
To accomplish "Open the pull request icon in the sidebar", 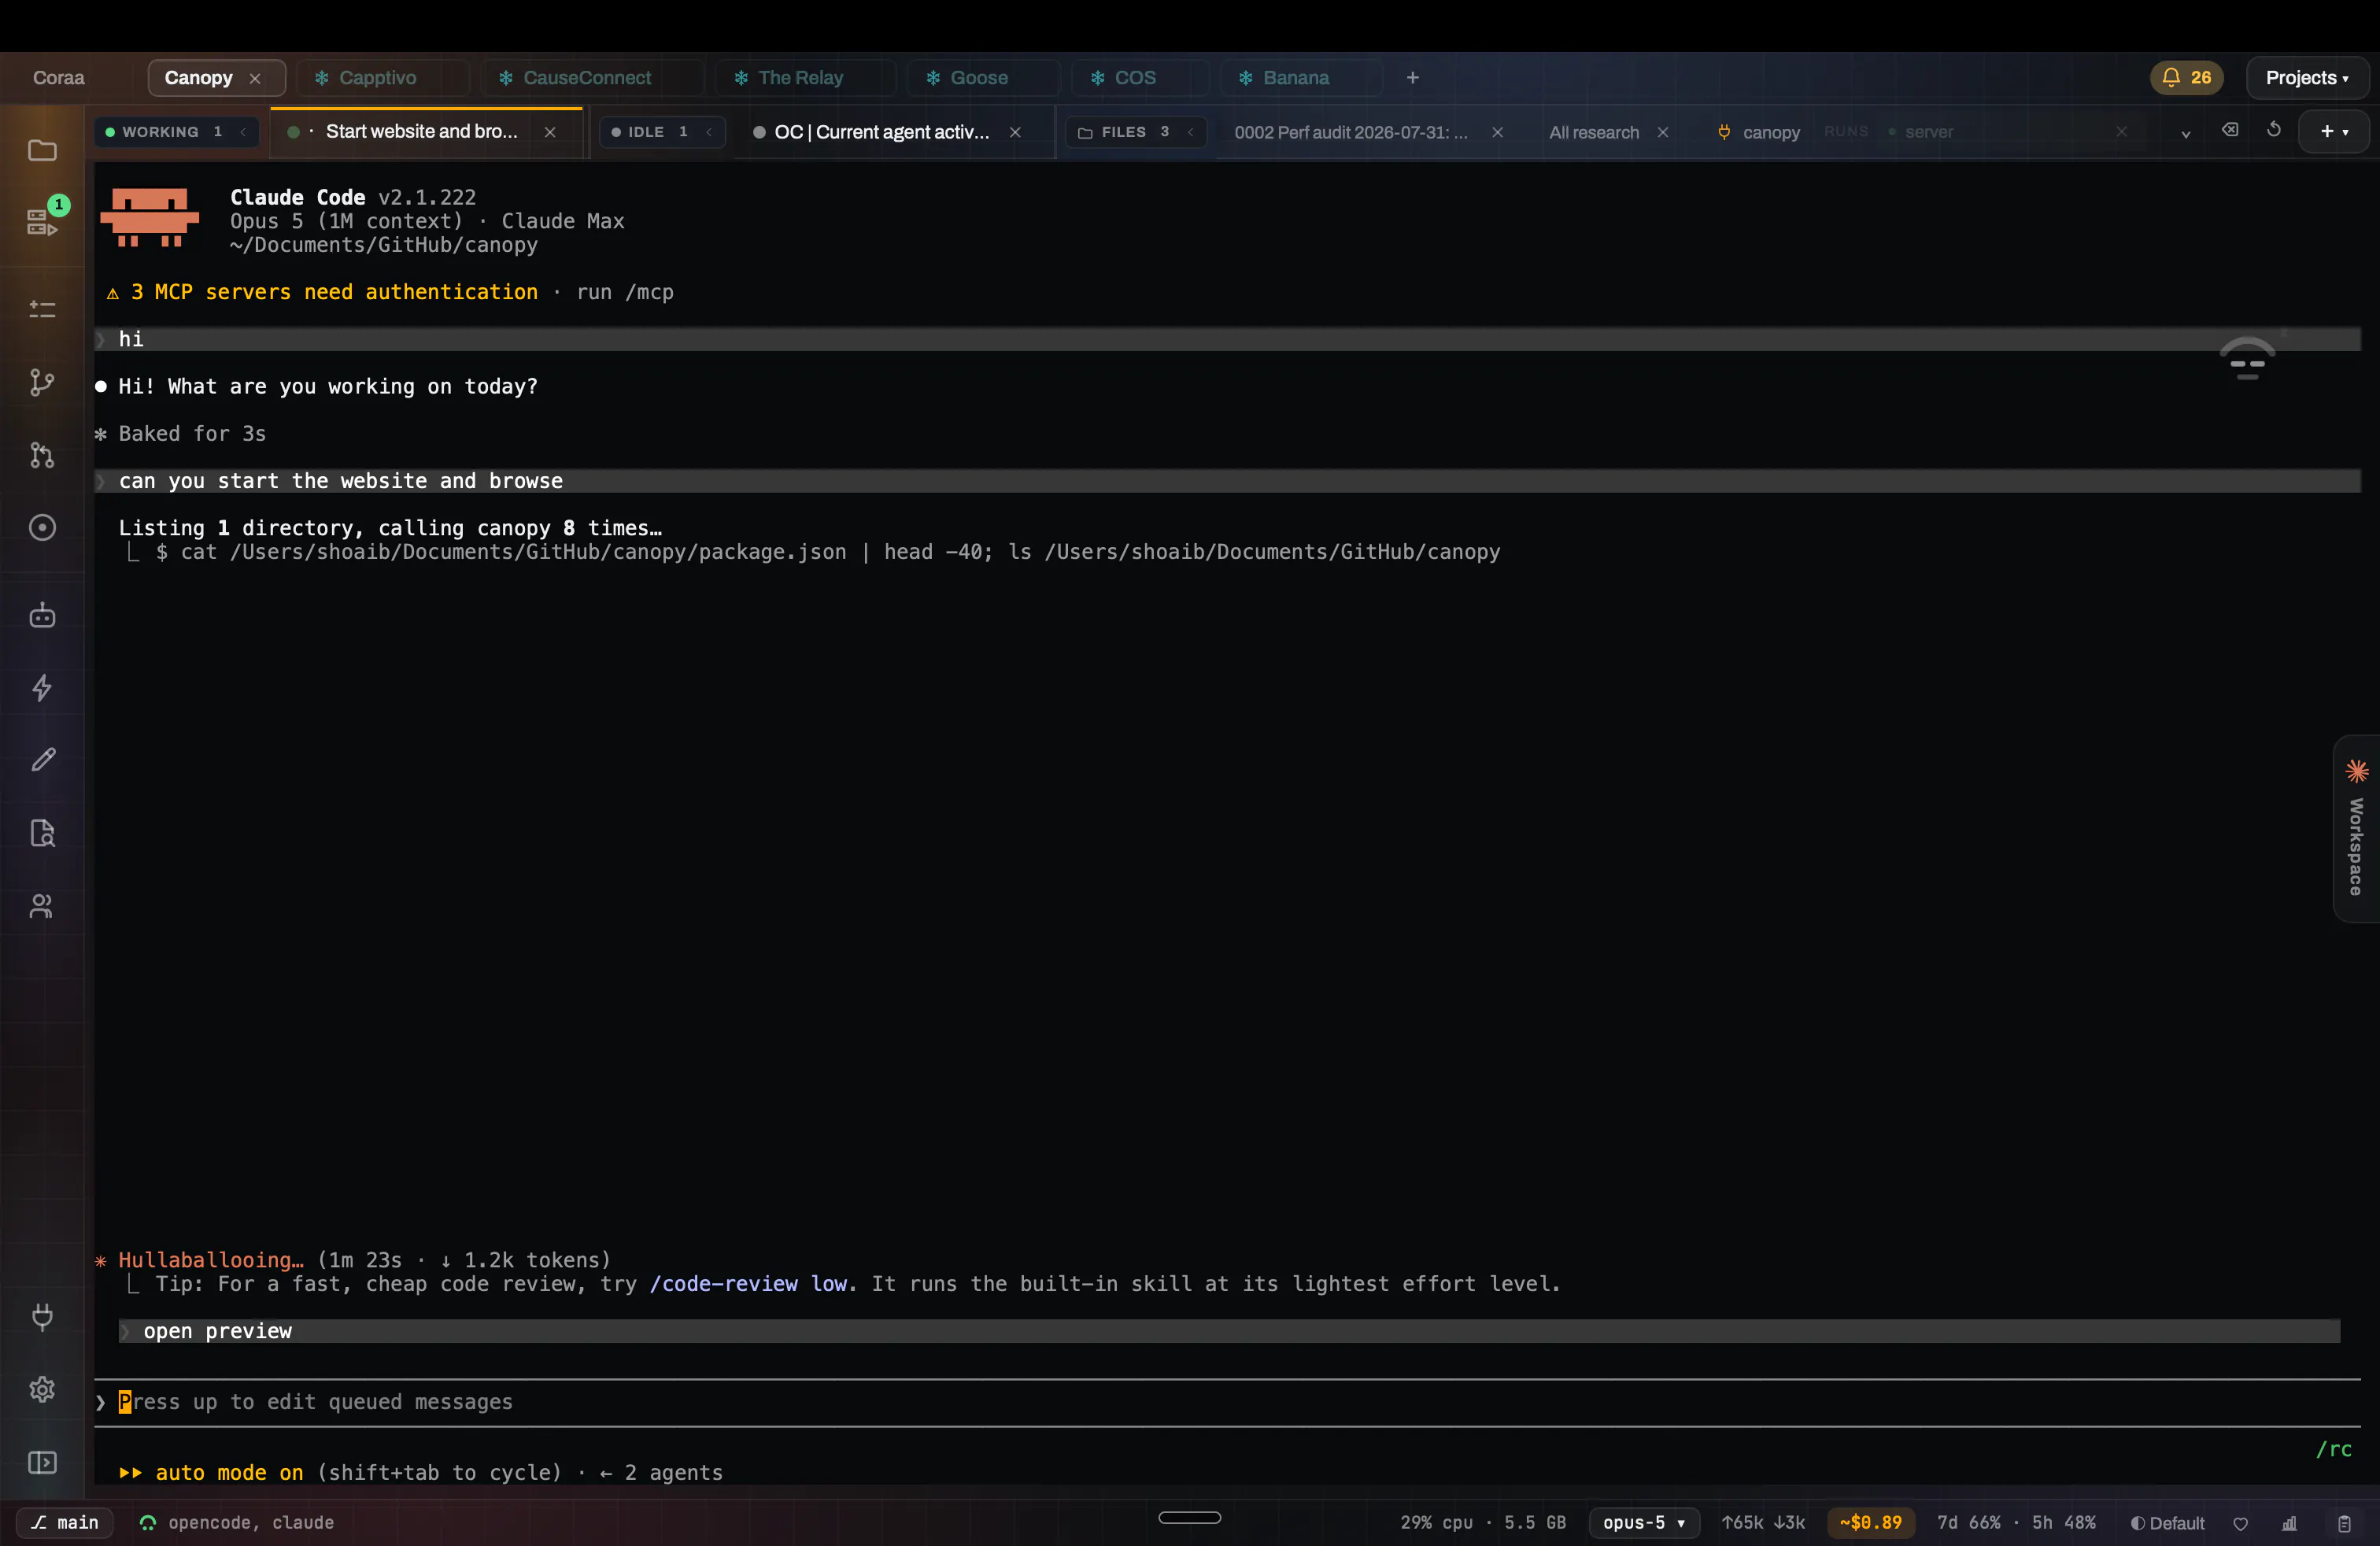I will (x=42, y=455).
